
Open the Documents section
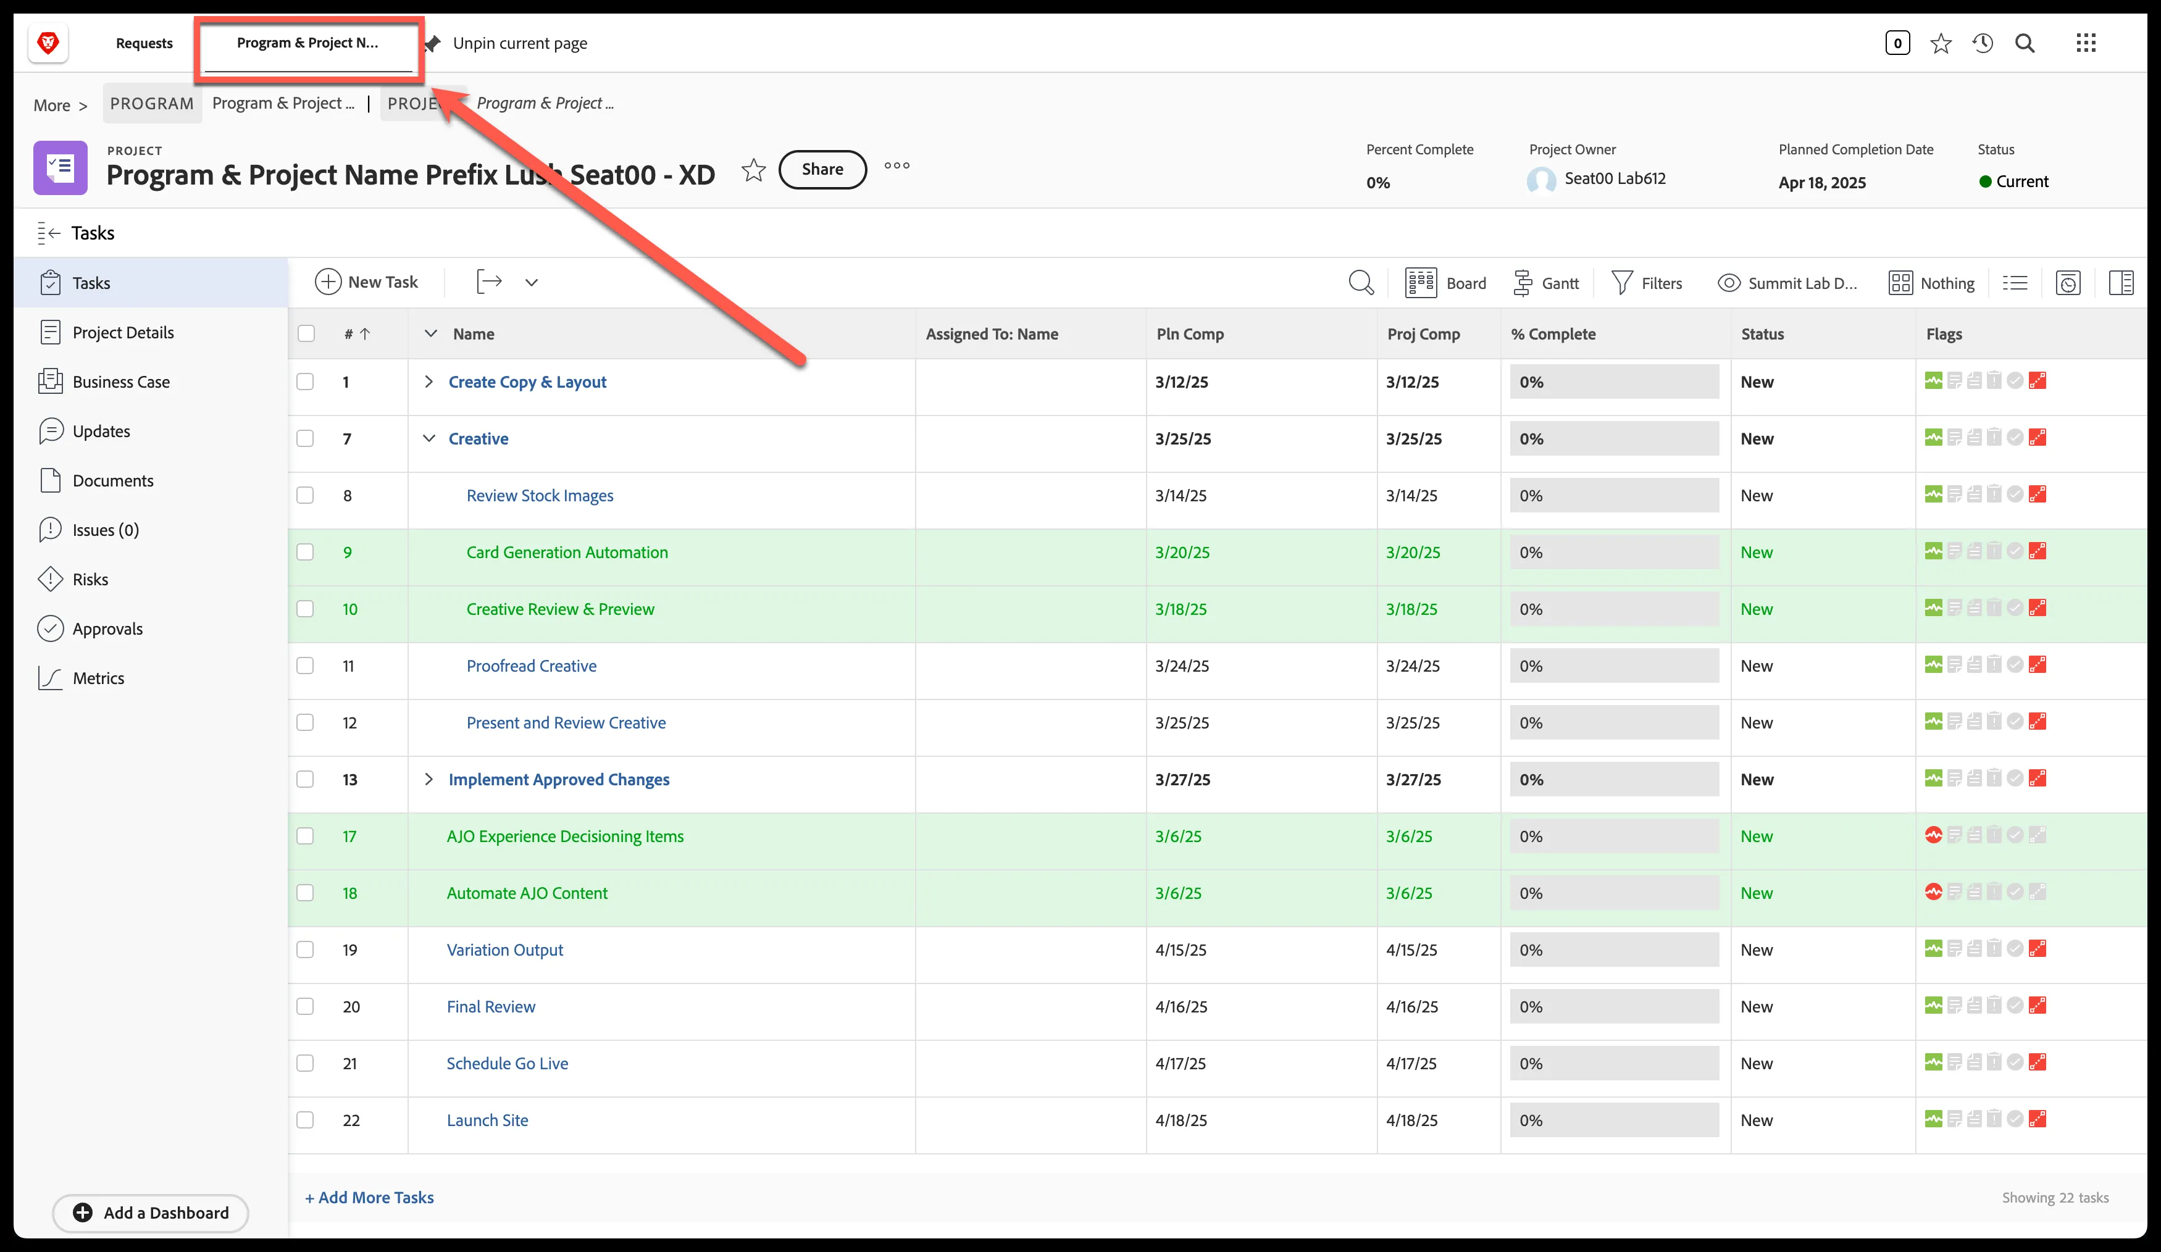(113, 481)
